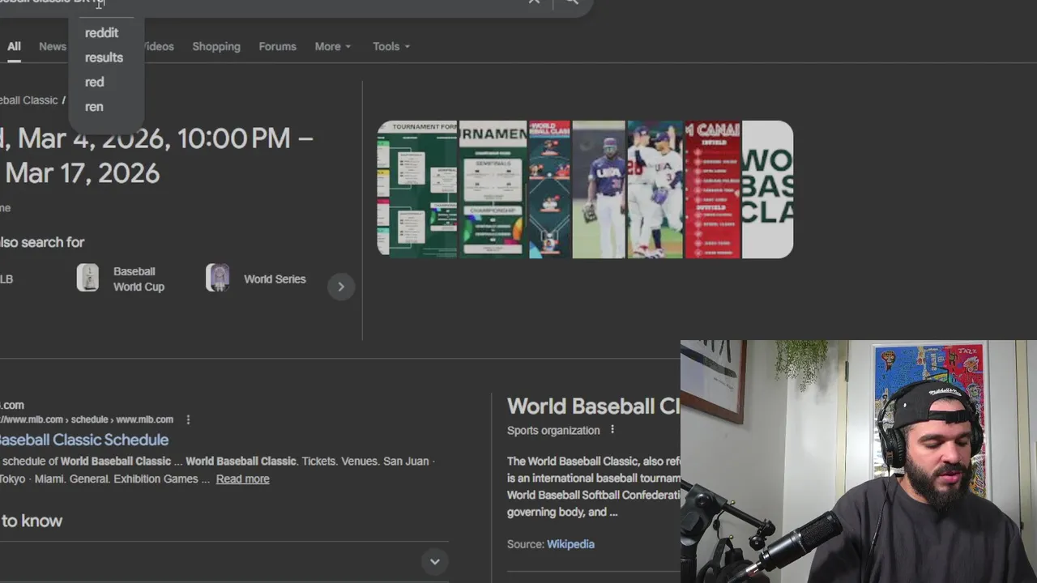Open the semifinals championship bracket image
This screenshot has height=583, width=1037.
coord(493,189)
